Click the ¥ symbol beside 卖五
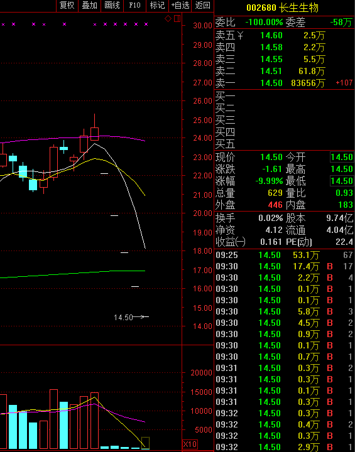This screenshot has height=452, width=355. click(240, 36)
